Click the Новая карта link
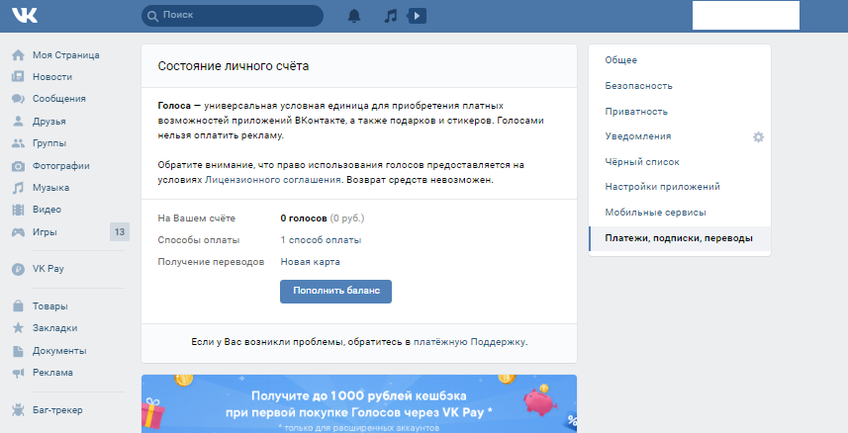This screenshot has height=433, width=848. click(x=310, y=262)
